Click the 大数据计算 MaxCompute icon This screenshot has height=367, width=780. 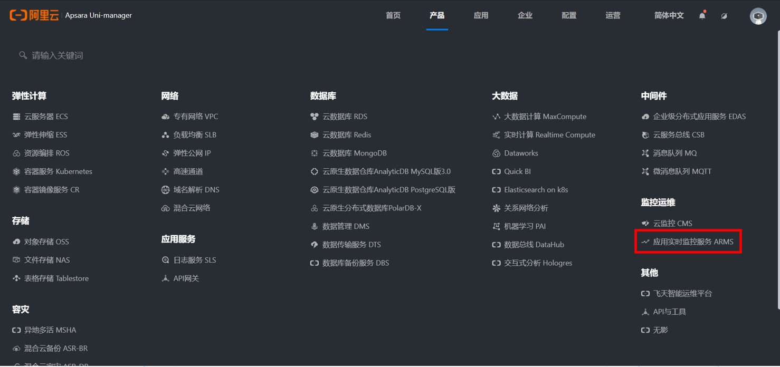(496, 117)
